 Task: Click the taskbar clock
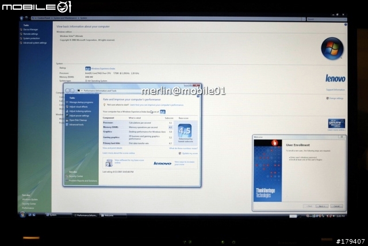point(340,216)
